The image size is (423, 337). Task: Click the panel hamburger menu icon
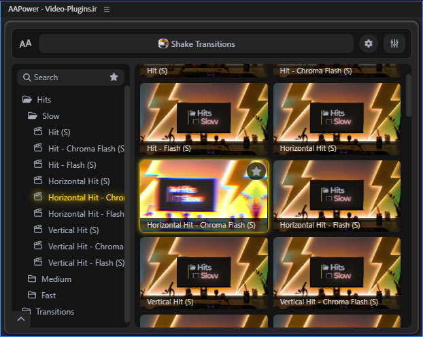tap(106, 10)
